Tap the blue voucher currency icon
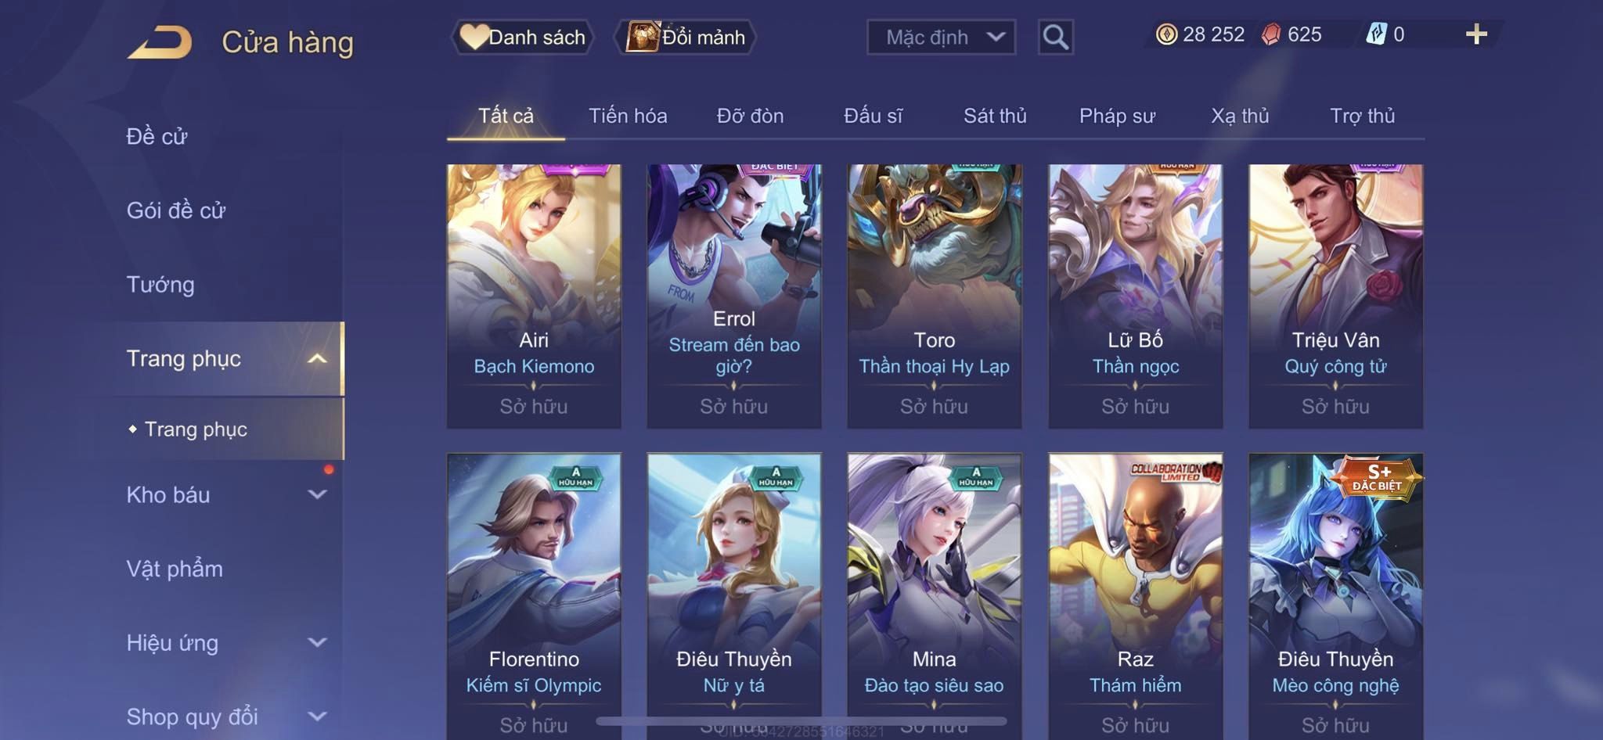Viewport: 1603px width, 740px height. [1376, 34]
